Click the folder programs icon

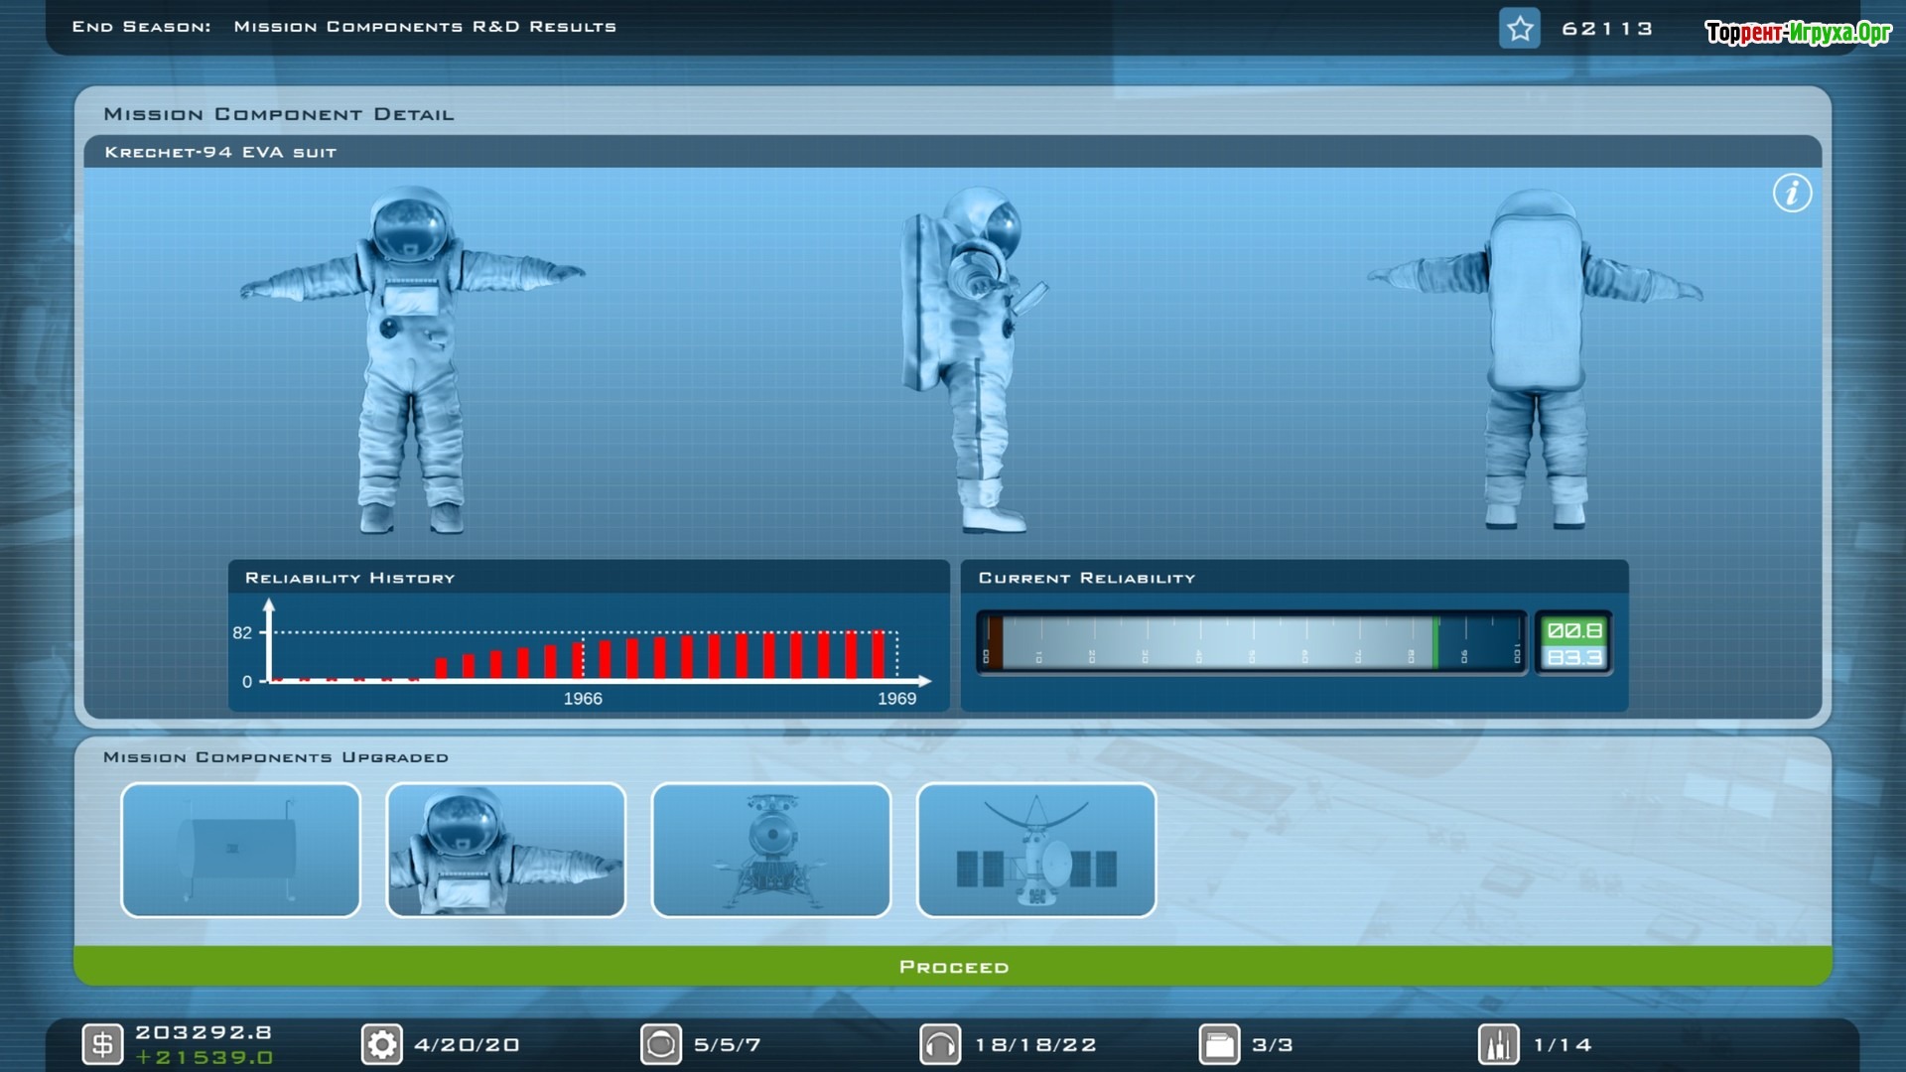point(1219,1044)
